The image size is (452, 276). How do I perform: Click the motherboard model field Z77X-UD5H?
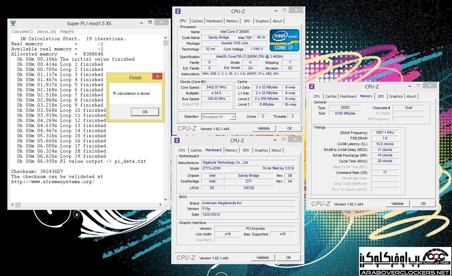coord(231,168)
